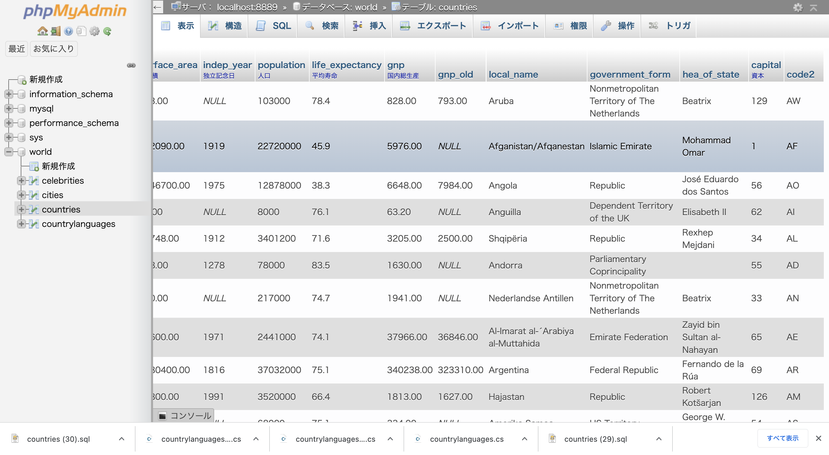Click the console icon at bottom
Image resolution: width=829 pixels, height=455 pixels.
(x=163, y=416)
